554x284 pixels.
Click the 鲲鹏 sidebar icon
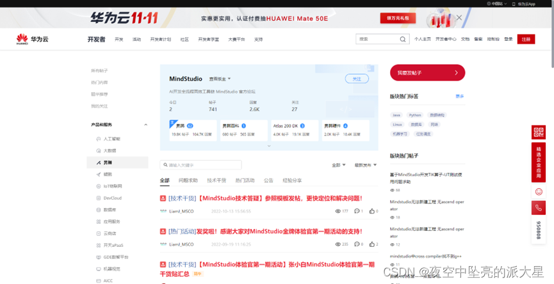99,174
